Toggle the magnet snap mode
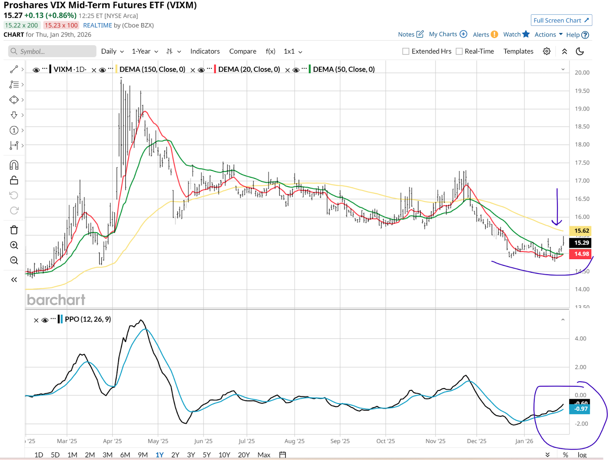 (14, 165)
